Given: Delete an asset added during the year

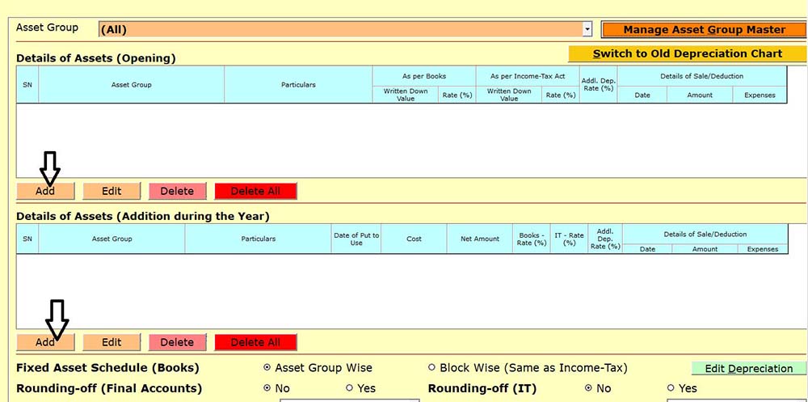Looking at the screenshot, I should [x=177, y=342].
